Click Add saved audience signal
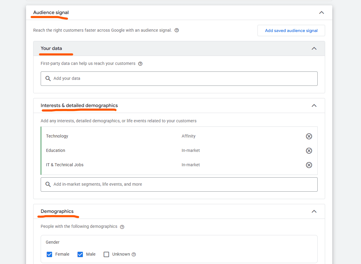This screenshot has height=264, width=361. (291, 30)
